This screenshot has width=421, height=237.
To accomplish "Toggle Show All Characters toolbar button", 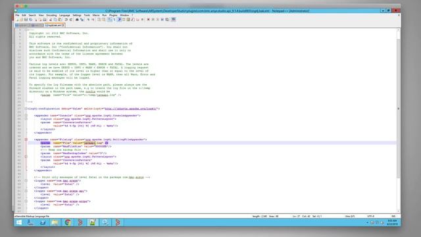I will pos(114,20).
